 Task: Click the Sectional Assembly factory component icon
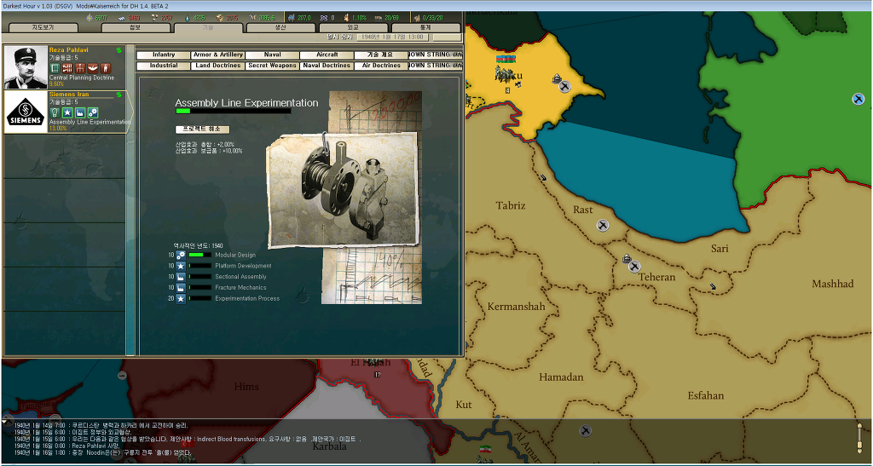point(181,277)
